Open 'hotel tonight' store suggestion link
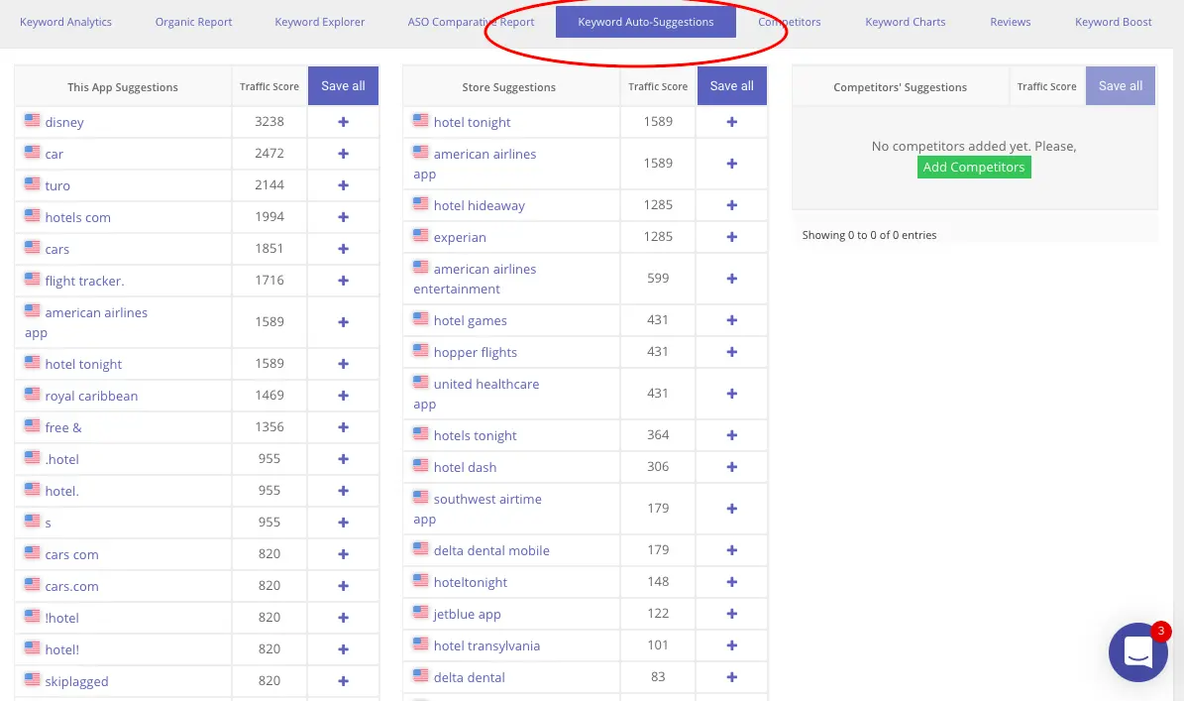This screenshot has width=1184, height=701. (x=472, y=122)
